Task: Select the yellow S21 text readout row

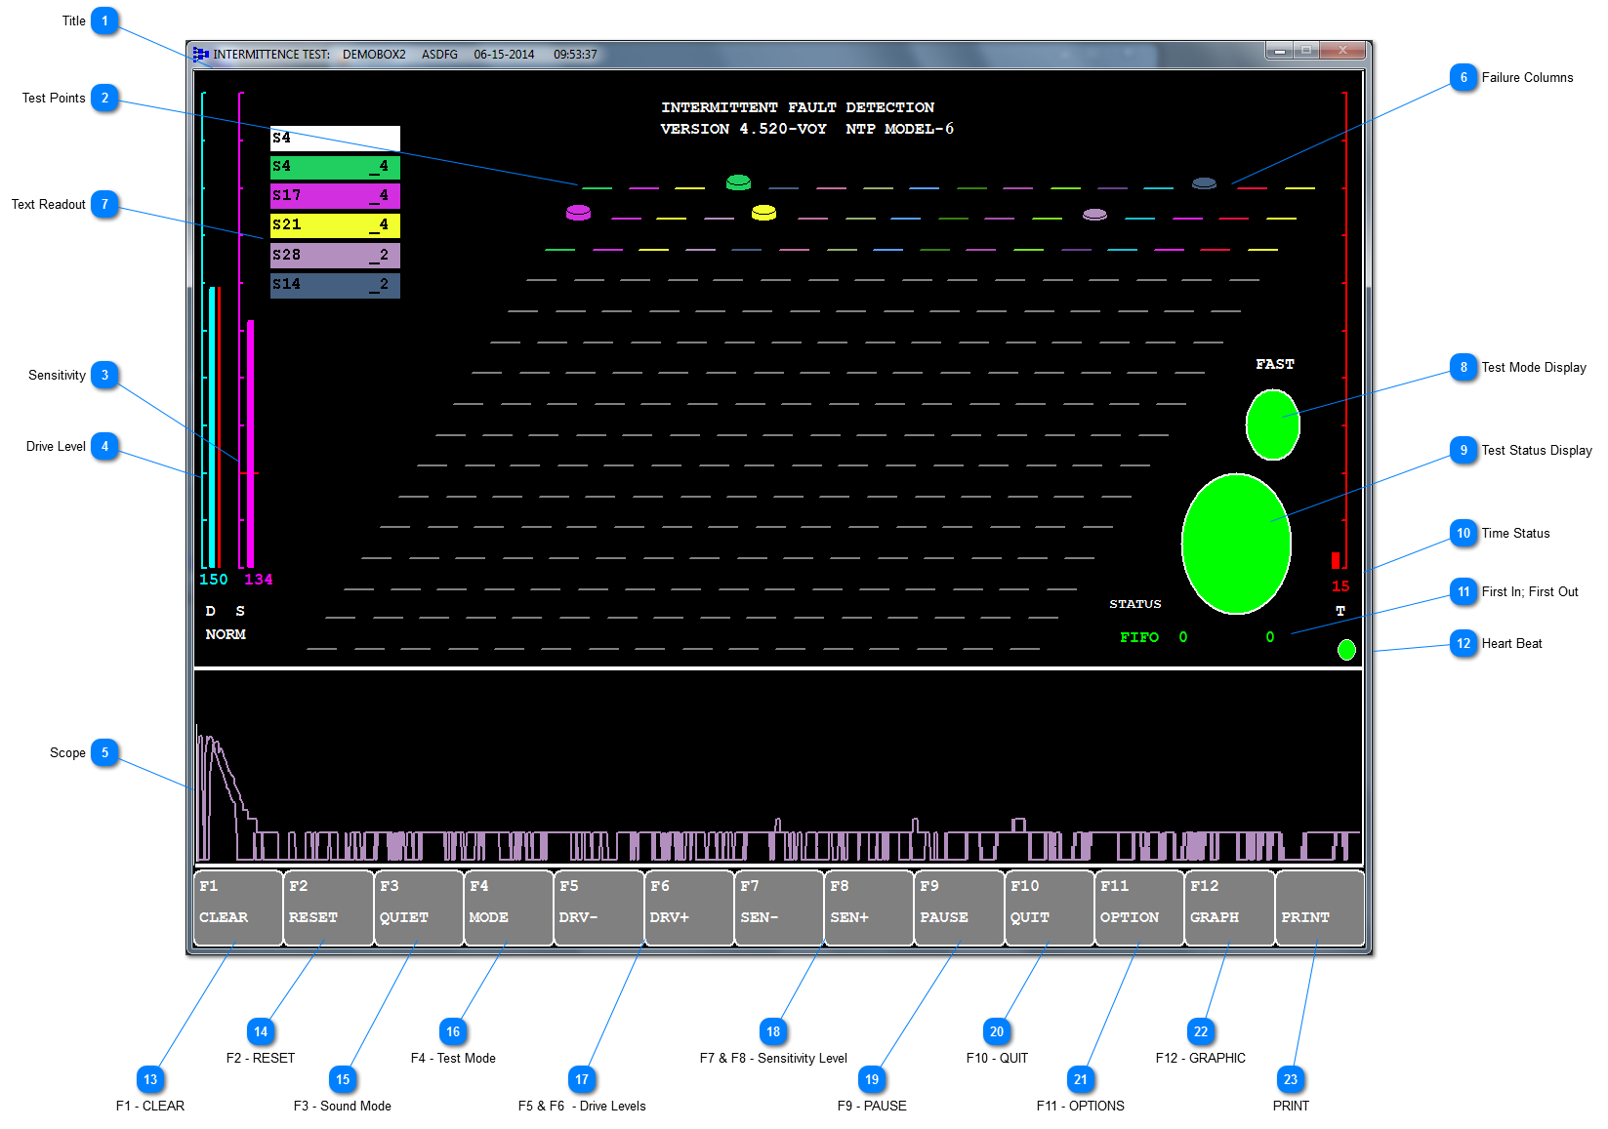Action: coord(335,225)
